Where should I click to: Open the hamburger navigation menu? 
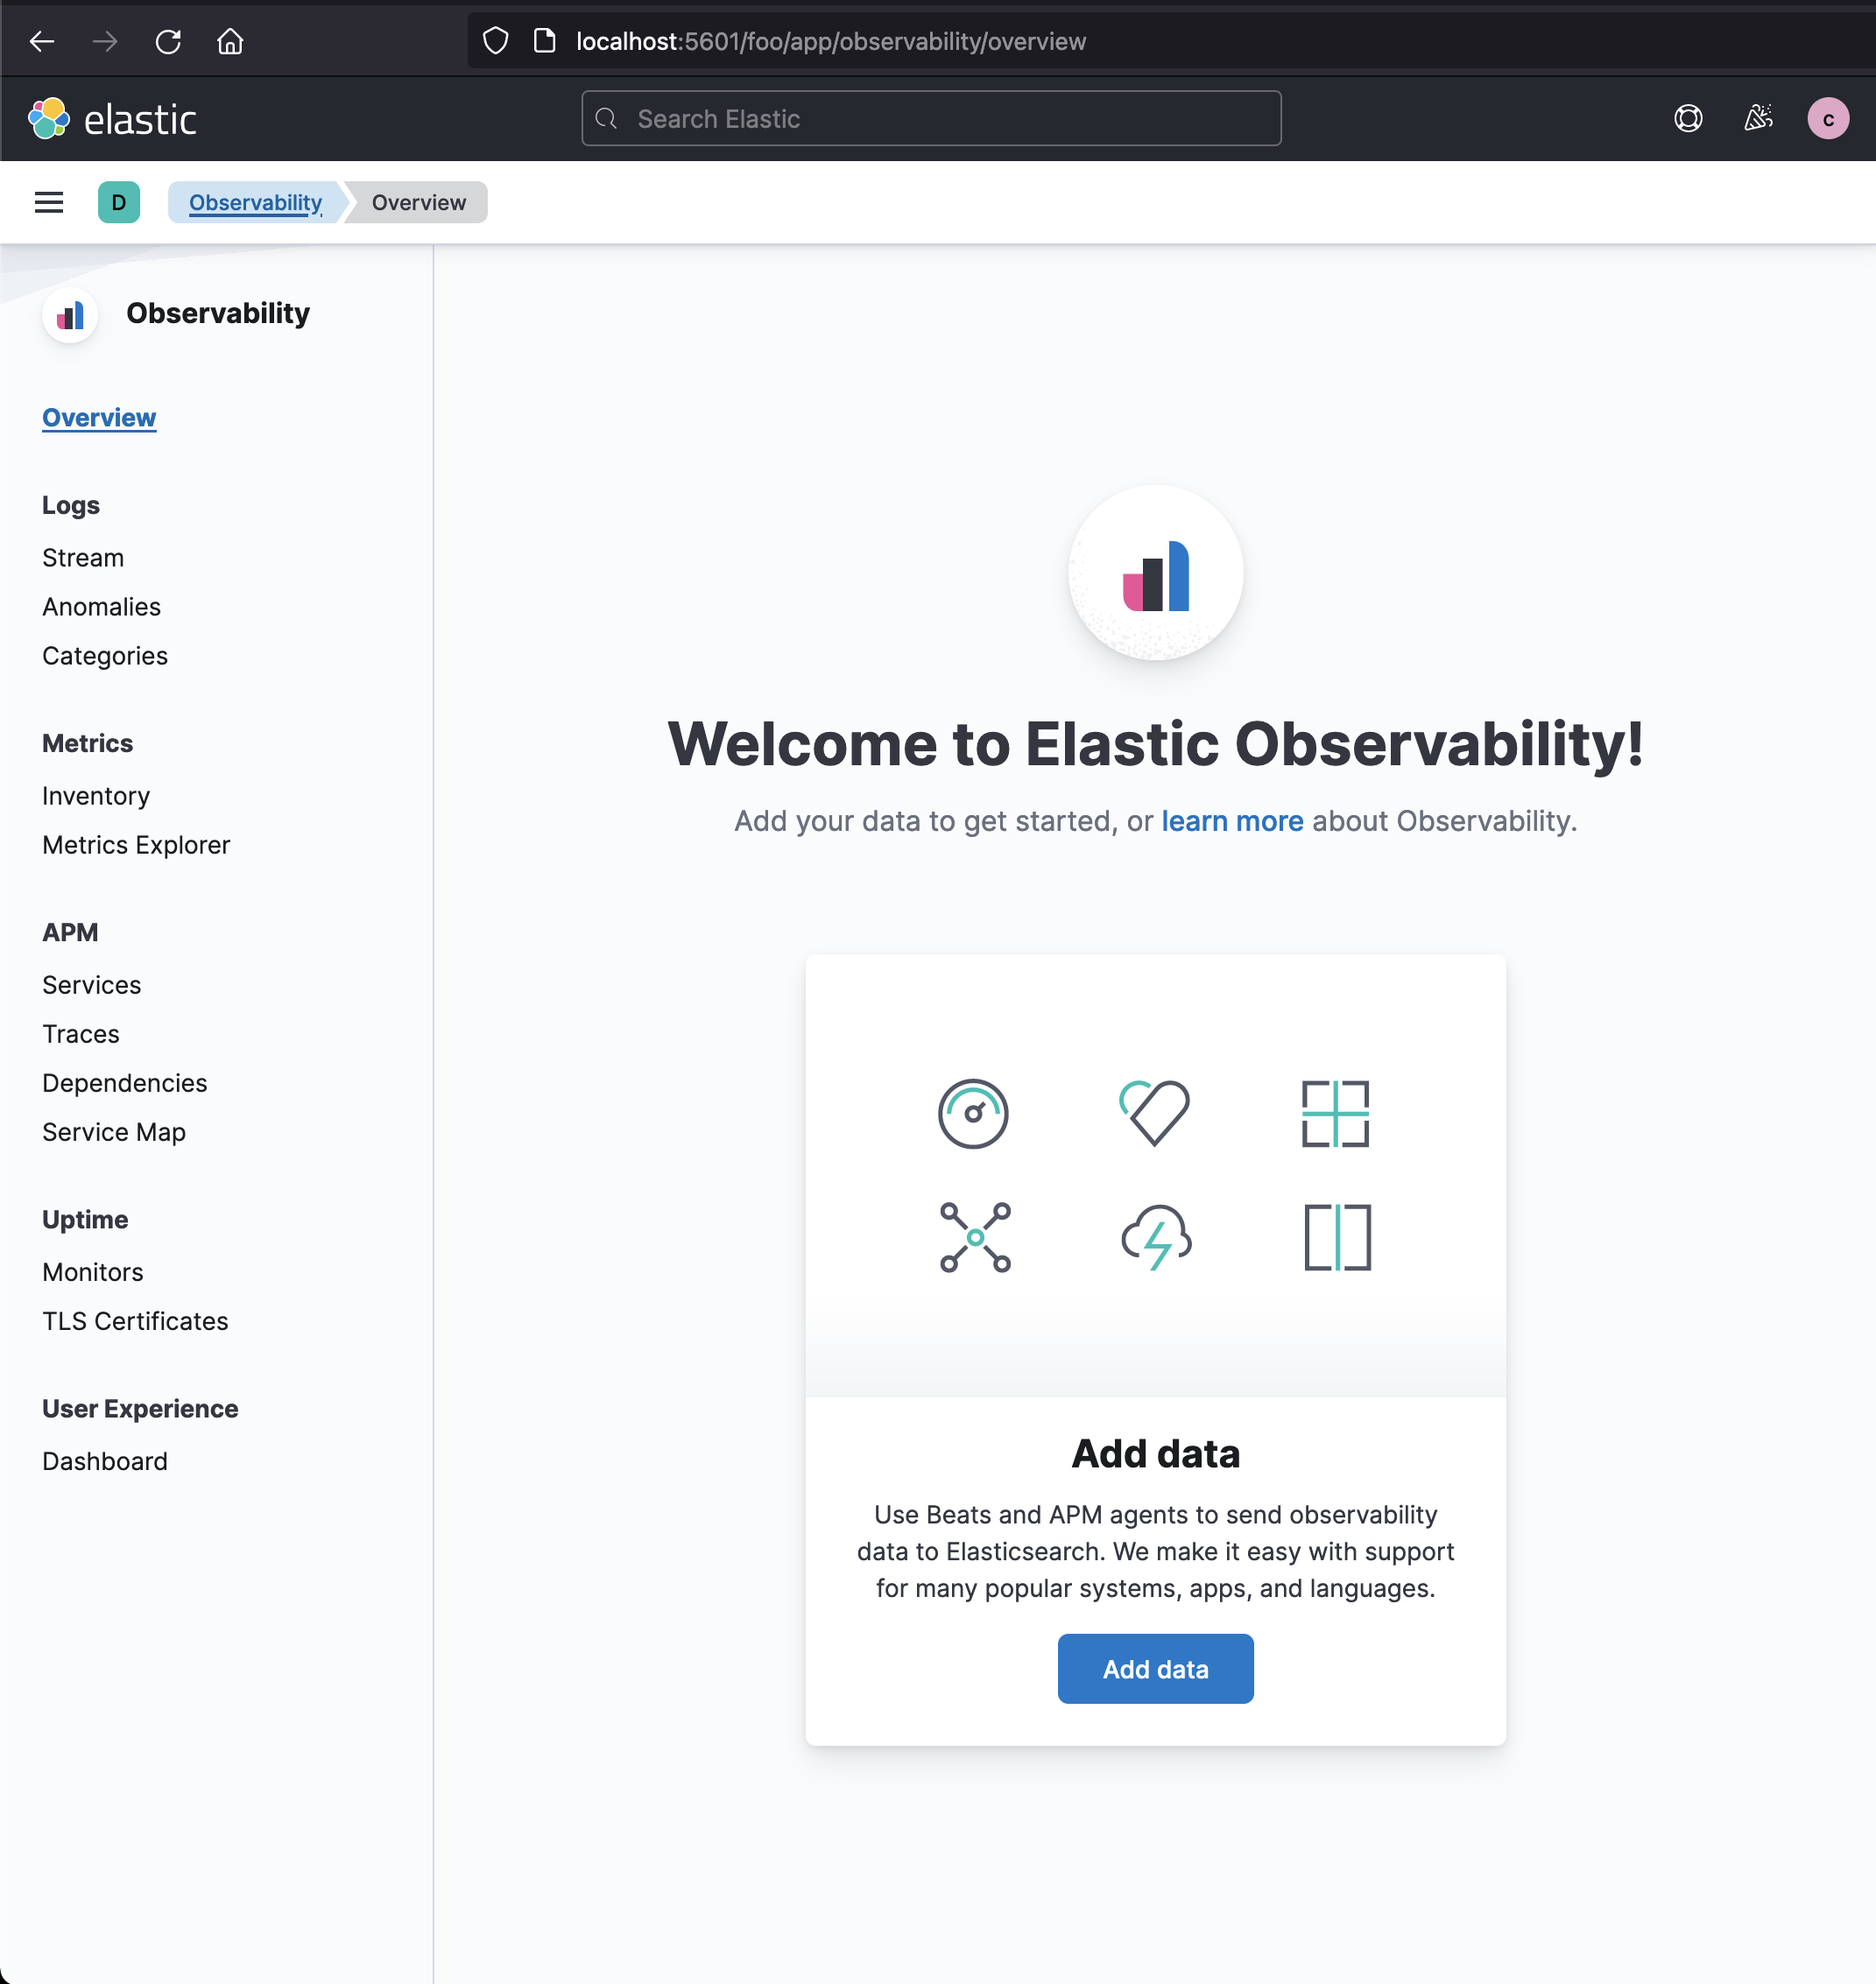(48, 203)
